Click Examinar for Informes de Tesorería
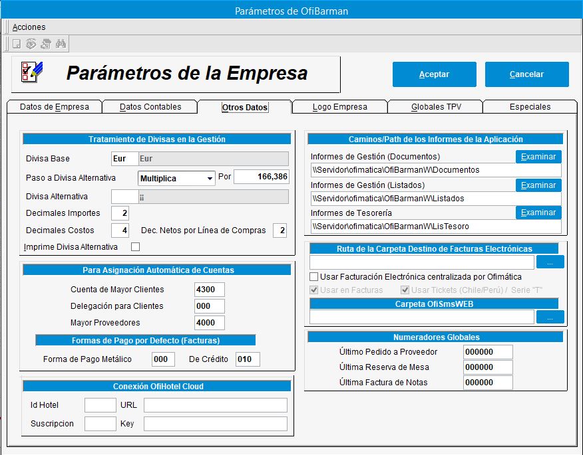This screenshot has width=583, height=455. (x=538, y=213)
